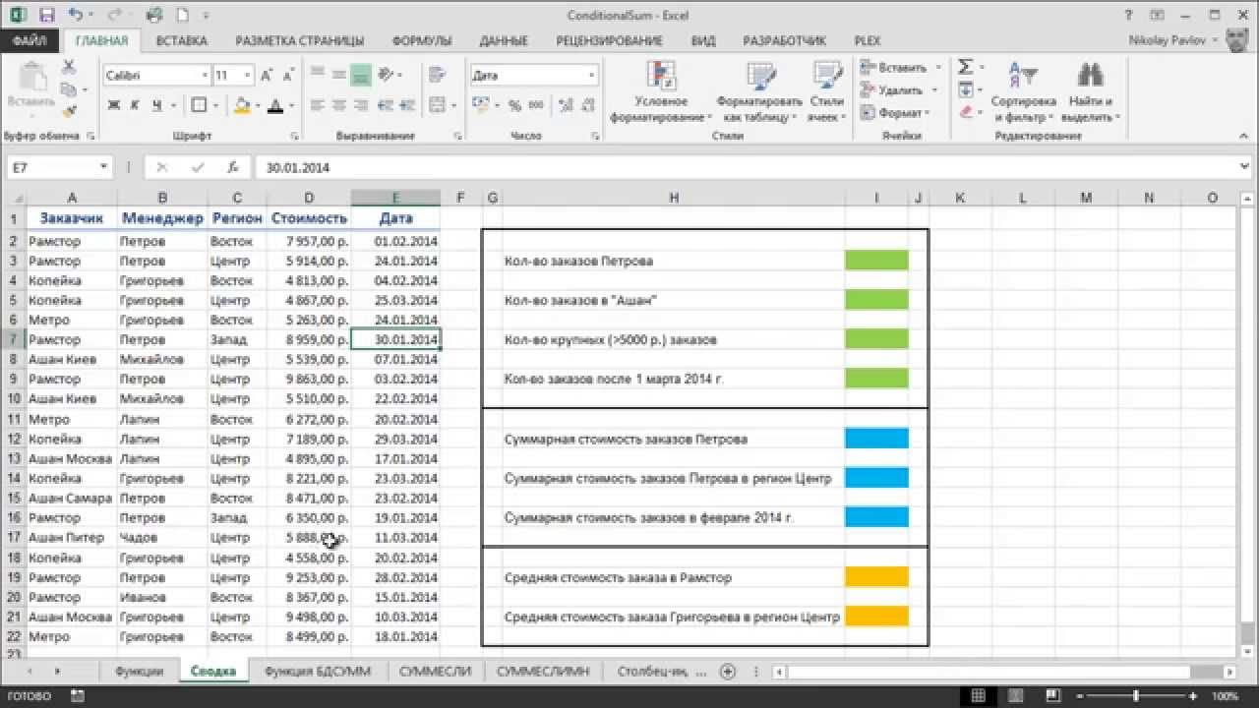Open Find and Select binoculars icon
The image size is (1259, 708).
point(1090,91)
